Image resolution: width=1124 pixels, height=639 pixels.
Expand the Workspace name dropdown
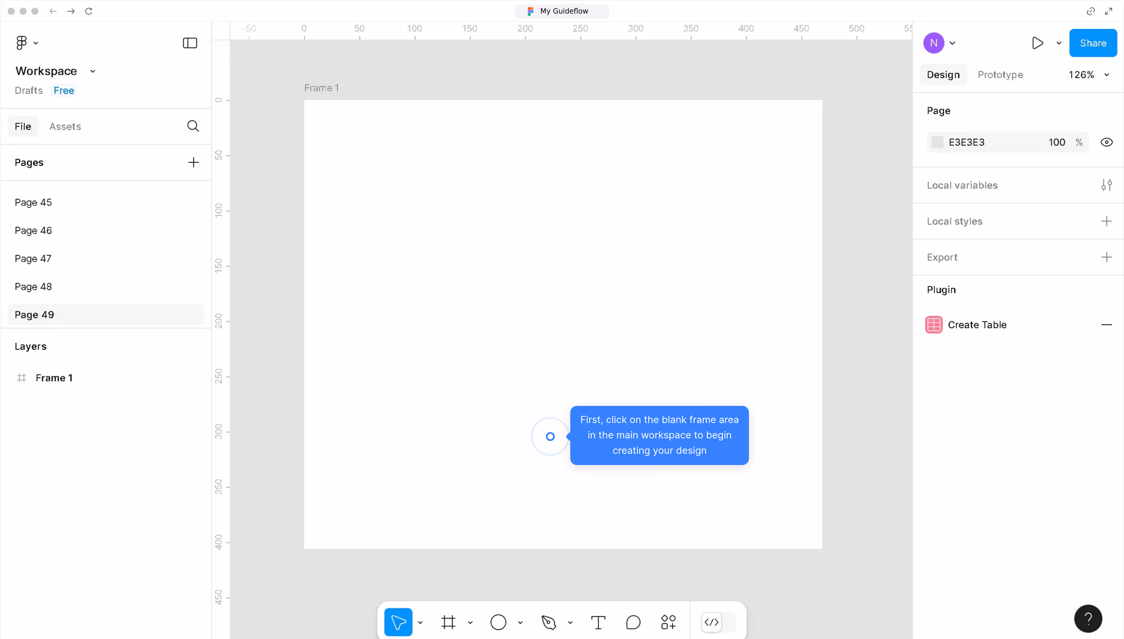(x=93, y=71)
